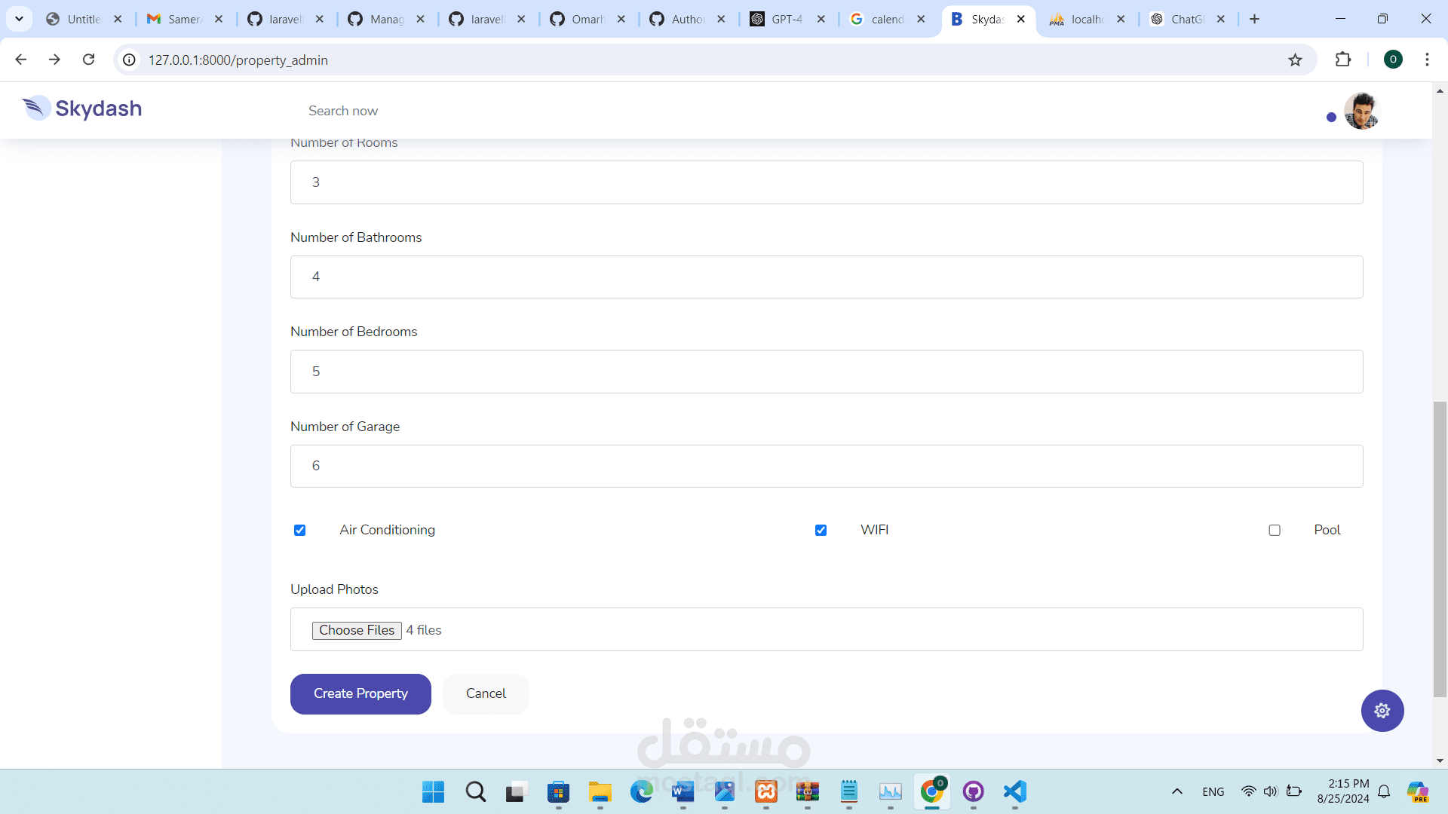Open Windows taskbar search
Image resolution: width=1448 pixels, height=814 pixels.
(475, 791)
